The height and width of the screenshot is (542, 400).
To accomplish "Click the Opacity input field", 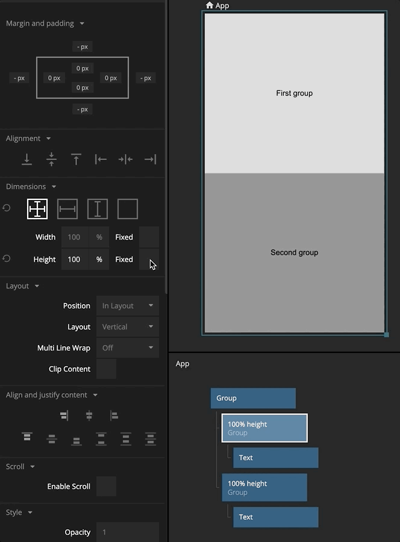I will tap(128, 532).
